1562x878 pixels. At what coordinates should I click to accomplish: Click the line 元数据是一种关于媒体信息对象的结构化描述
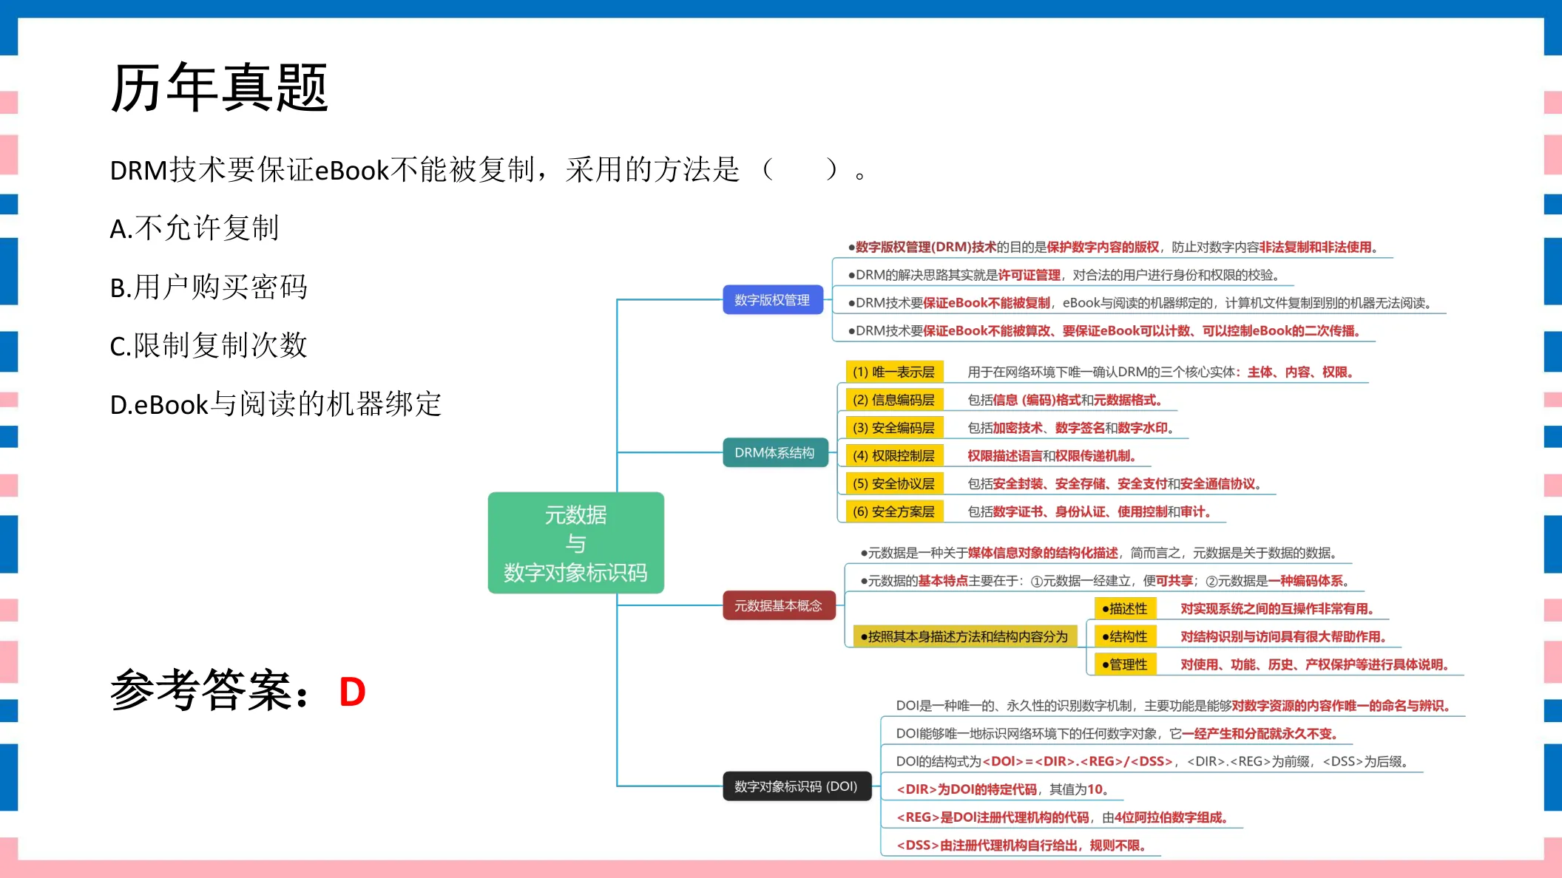(1099, 553)
